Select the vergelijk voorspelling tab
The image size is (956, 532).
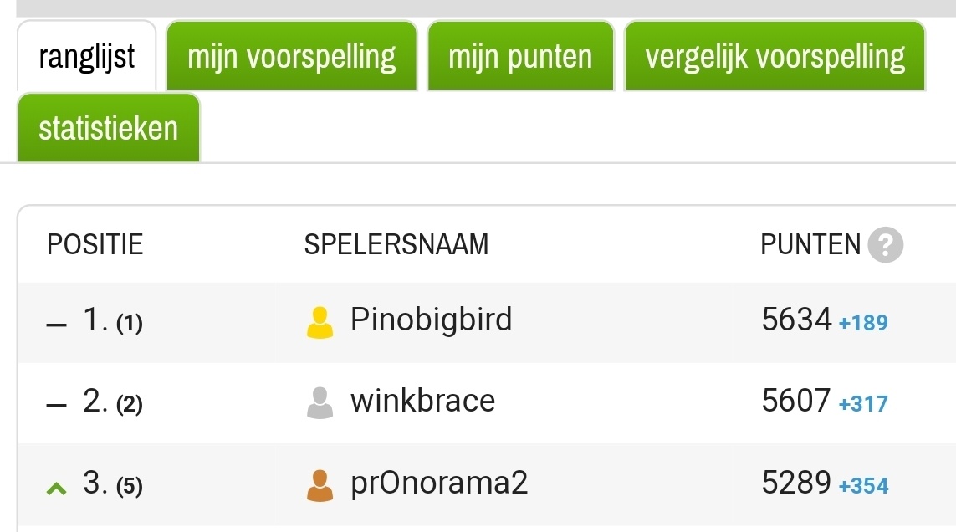775,56
